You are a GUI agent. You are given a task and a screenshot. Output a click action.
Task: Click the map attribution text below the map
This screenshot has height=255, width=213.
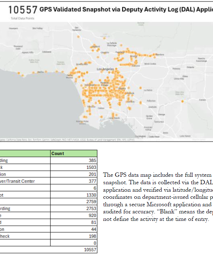(64, 140)
